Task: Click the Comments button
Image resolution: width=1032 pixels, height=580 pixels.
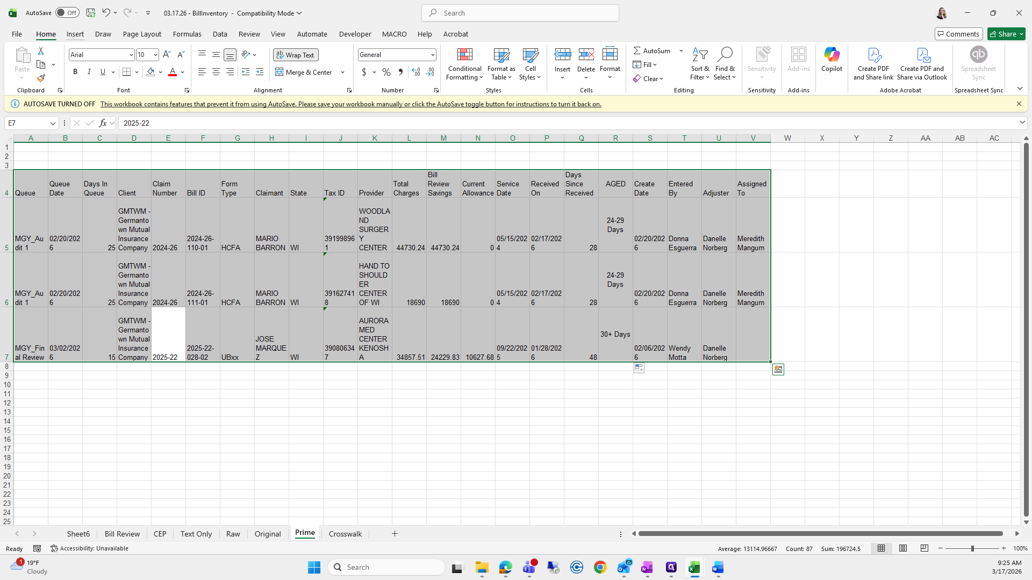Action: click(x=958, y=34)
